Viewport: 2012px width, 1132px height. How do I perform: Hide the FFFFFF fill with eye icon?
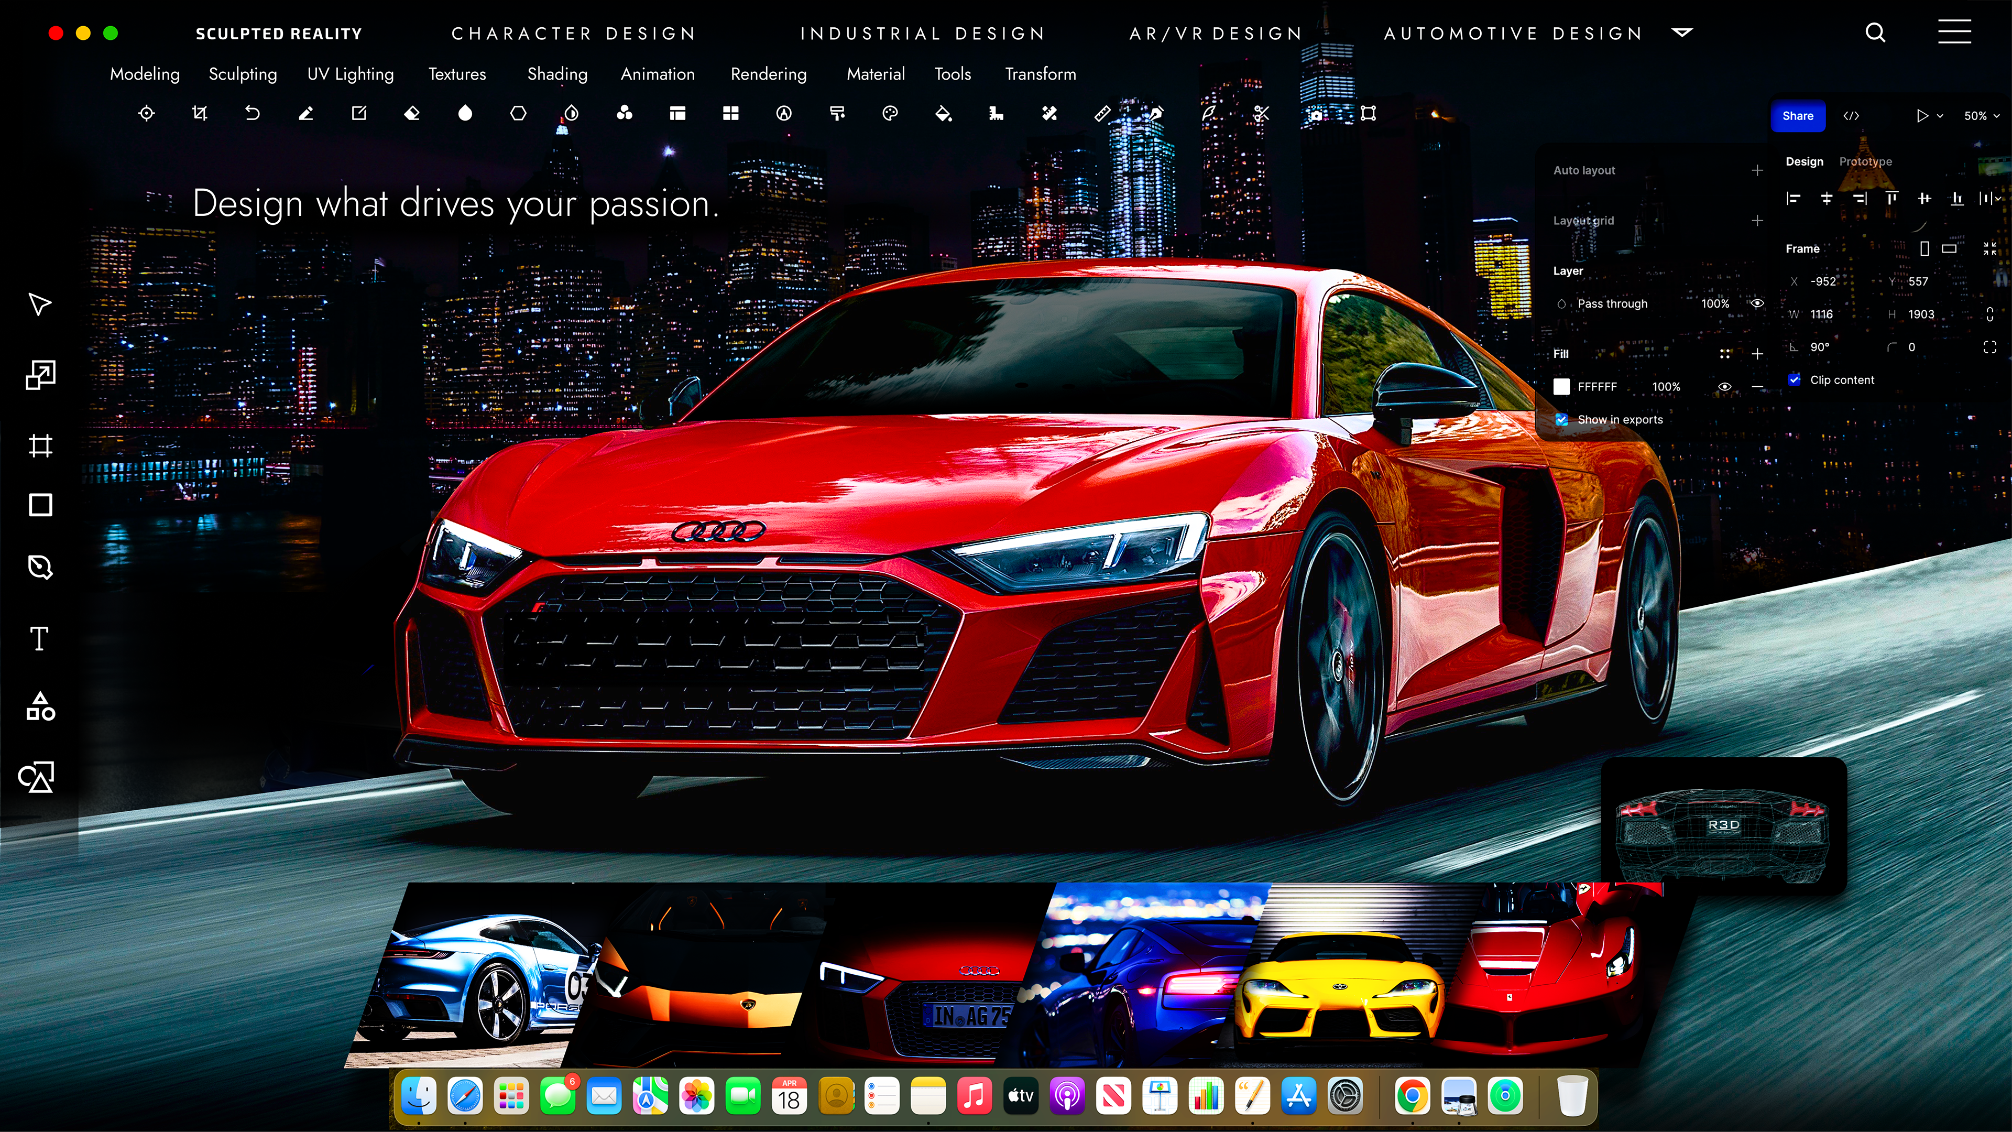pos(1724,387)
